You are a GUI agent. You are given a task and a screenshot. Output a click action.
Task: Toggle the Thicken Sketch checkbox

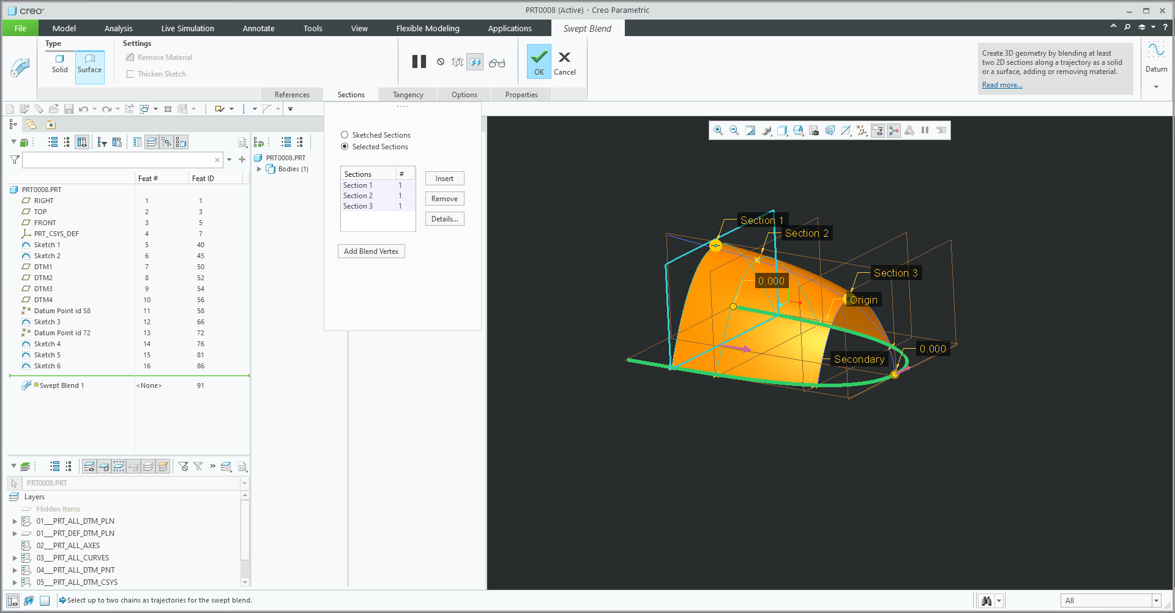click(x=130, y=73)
